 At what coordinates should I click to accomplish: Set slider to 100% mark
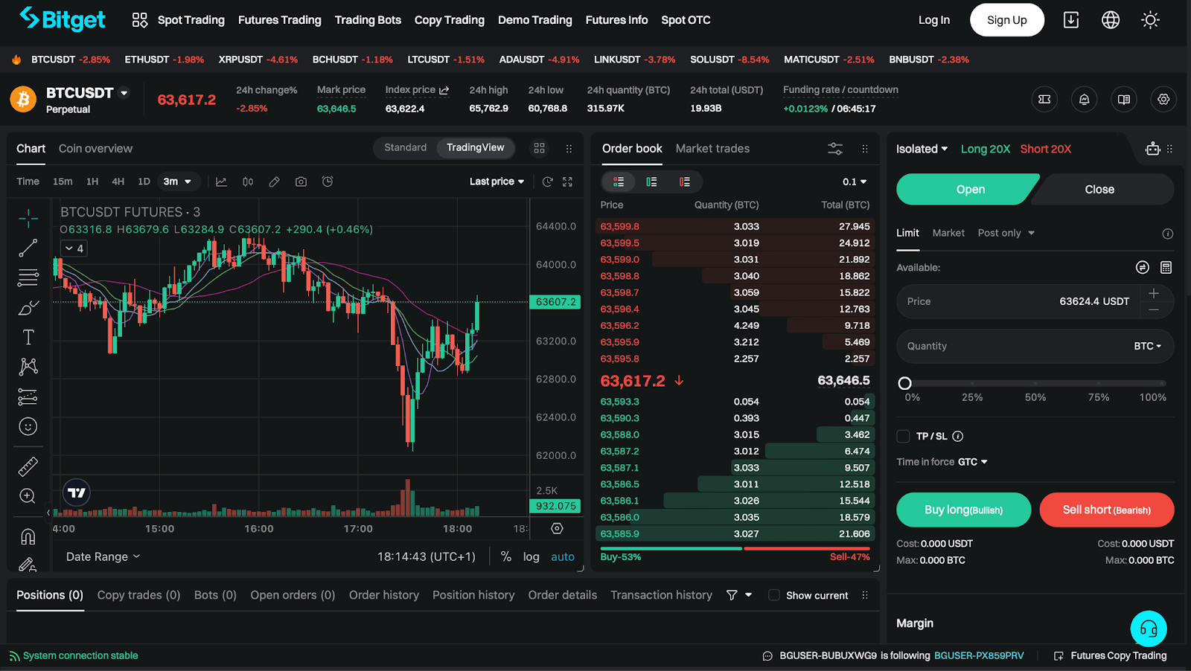pos(1162,384)
